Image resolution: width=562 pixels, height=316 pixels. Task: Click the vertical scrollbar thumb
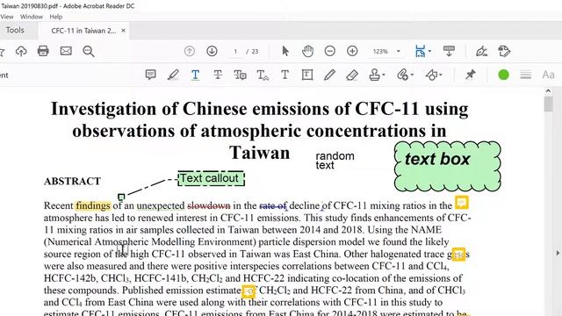click(x=548, y=104)
